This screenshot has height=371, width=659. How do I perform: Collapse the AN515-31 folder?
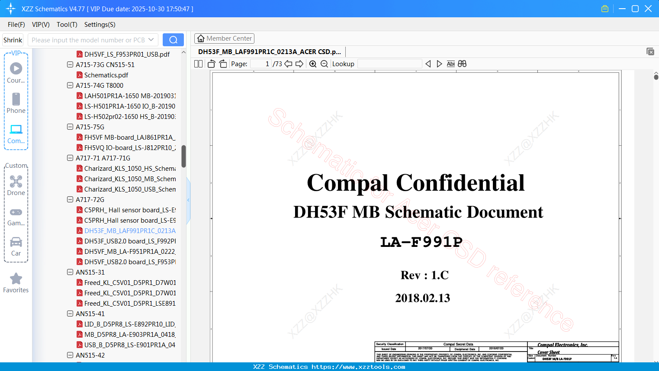pos(70,272)
